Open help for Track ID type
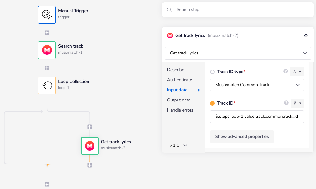The height and width of the screenshot is (189, 316). pos(286,72)
